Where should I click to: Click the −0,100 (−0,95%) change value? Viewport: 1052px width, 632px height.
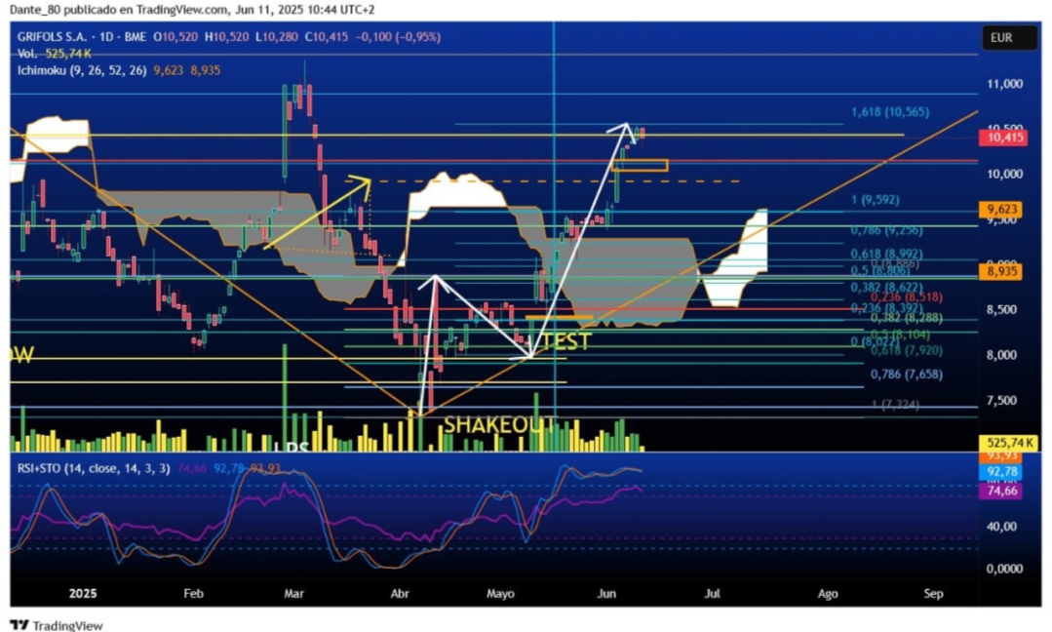click(397, 37)
